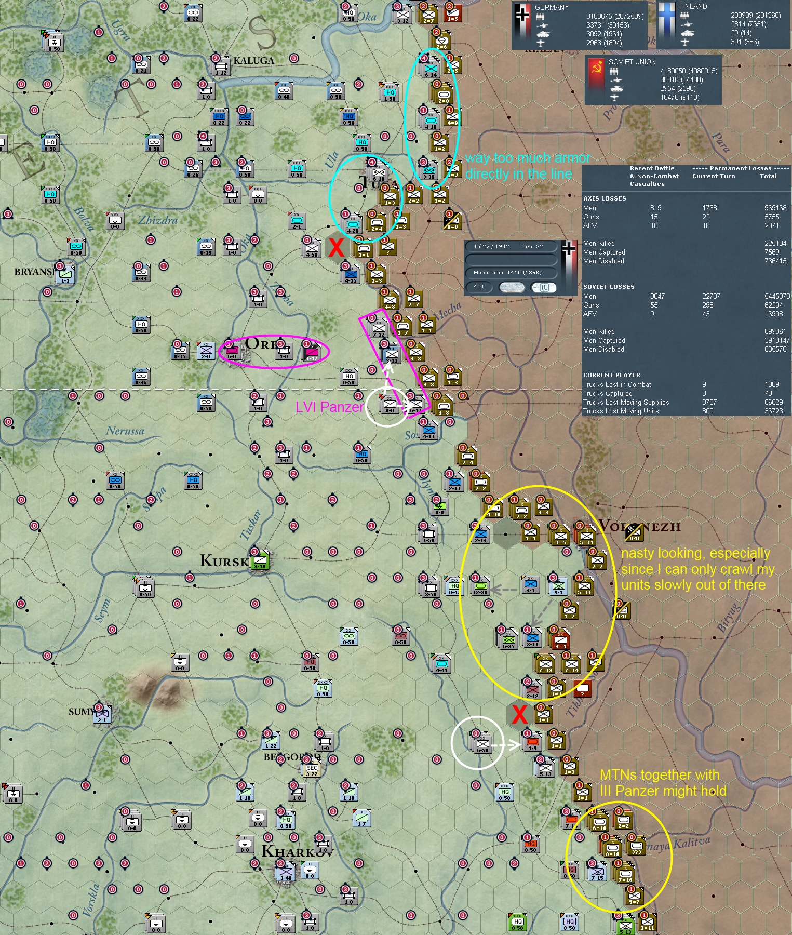Open the ground weather indicator button
This screenshot has height=935, width=792.
(x=512, y=287)
